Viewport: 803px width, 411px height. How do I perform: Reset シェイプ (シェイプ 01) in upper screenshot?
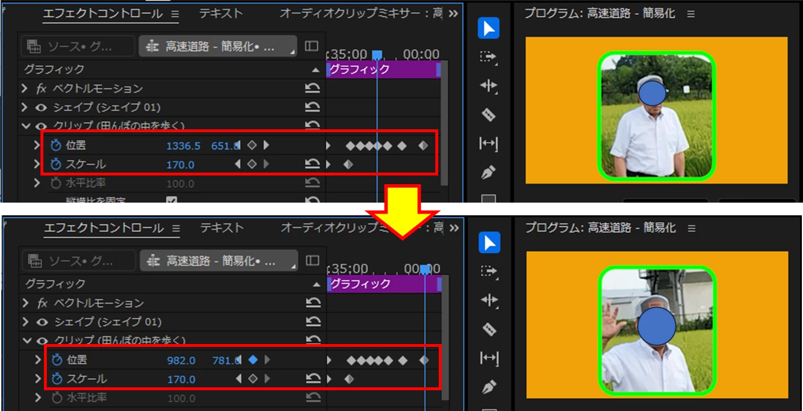pos(312,107)
